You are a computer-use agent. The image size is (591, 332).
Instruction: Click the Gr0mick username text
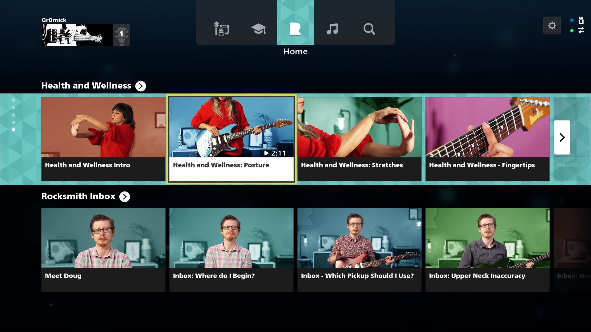tap(54, 20)
